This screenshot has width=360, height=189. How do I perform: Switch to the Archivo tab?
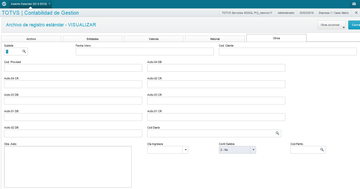31,39
